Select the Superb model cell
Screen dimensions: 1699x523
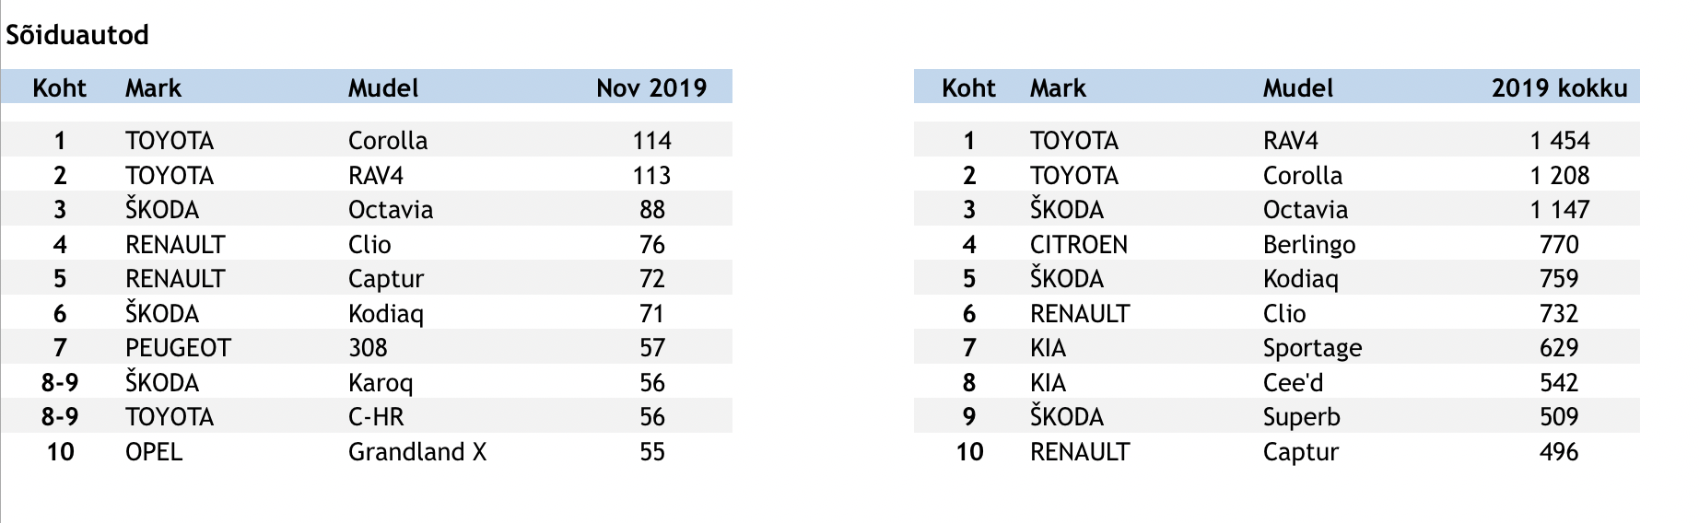(1301, 417)
